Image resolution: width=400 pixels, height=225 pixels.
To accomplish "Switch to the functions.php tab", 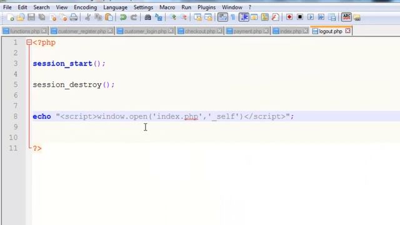I will click(x=25, y=31).
